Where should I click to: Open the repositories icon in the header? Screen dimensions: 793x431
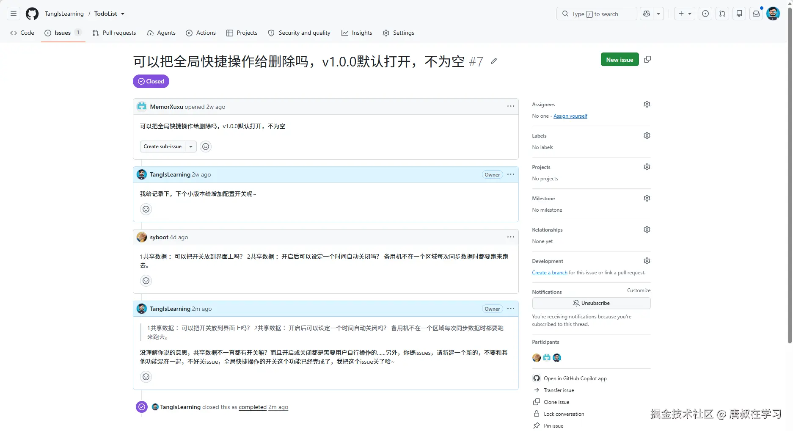(x=739, y=14)
